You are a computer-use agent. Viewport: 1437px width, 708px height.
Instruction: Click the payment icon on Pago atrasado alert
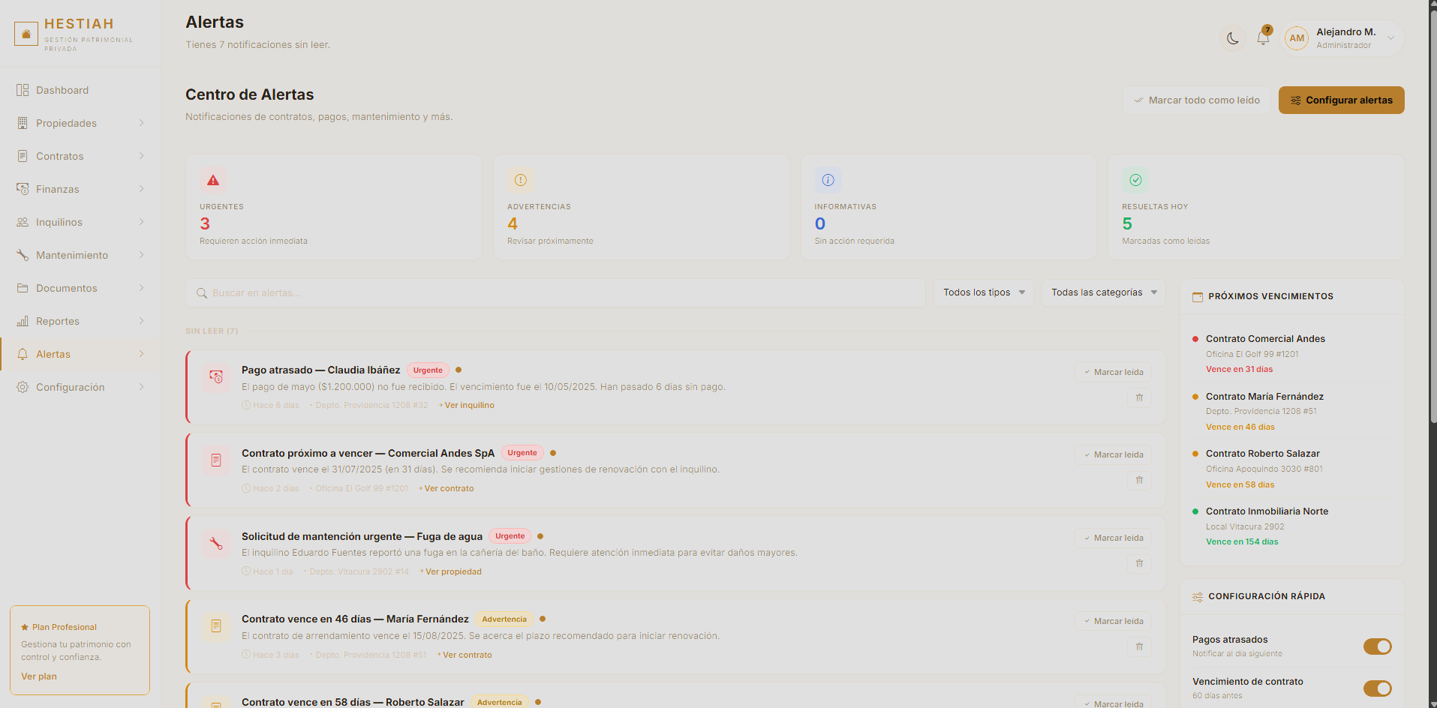pos(216,377)
